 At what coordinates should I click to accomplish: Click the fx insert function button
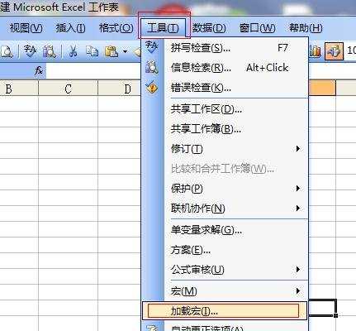tap(39, 71)
